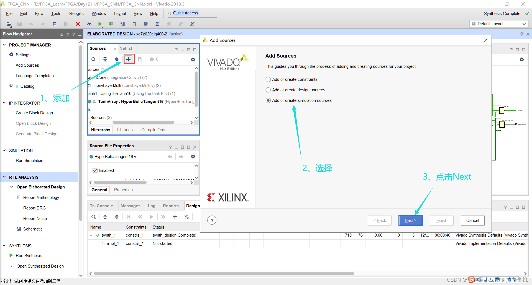The width and height of the screenshot is (532, 285).
Task: Click the Flow Navigator vertical scrollbar
Action: pos(81,133)
